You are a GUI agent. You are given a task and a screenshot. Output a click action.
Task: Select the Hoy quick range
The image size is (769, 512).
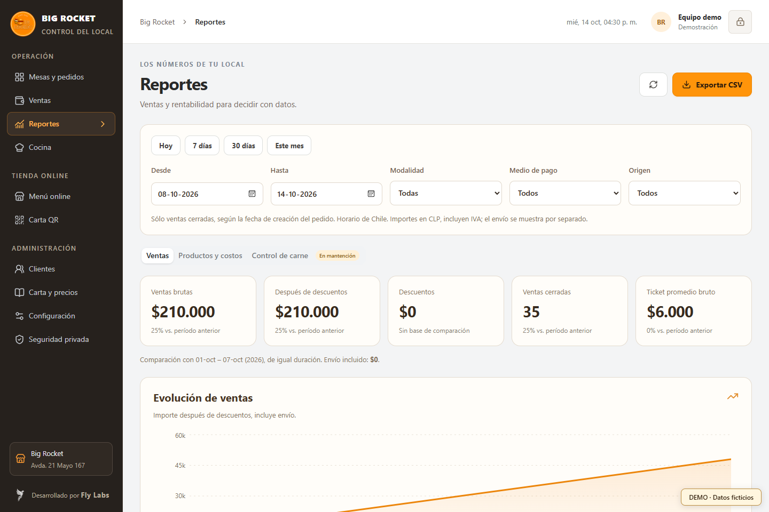pos(166,146)
